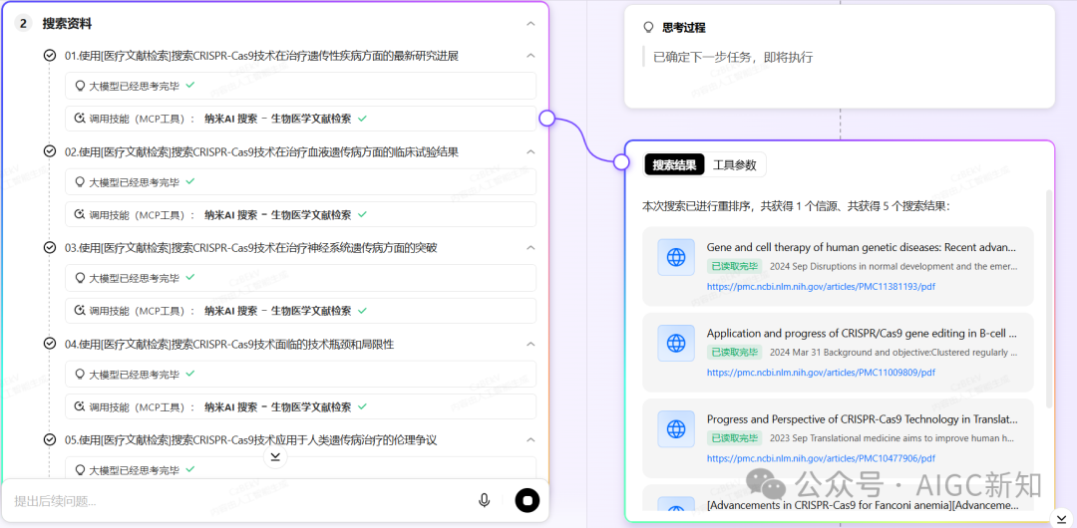Click lightbulb icon under step 05
Screen dimensions: 1077x528
[79, 469]
